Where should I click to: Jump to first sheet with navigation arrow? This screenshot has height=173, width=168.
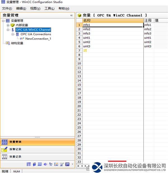click(x=78, y=166)
